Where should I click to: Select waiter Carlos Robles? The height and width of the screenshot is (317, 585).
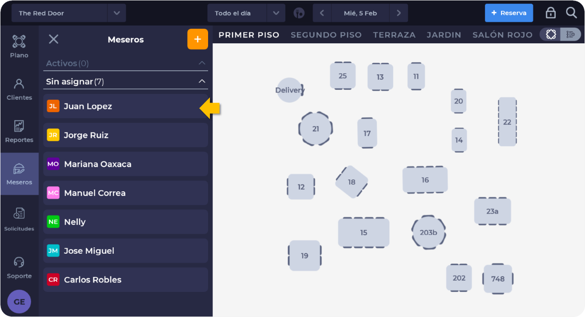(x=125, y=280)
